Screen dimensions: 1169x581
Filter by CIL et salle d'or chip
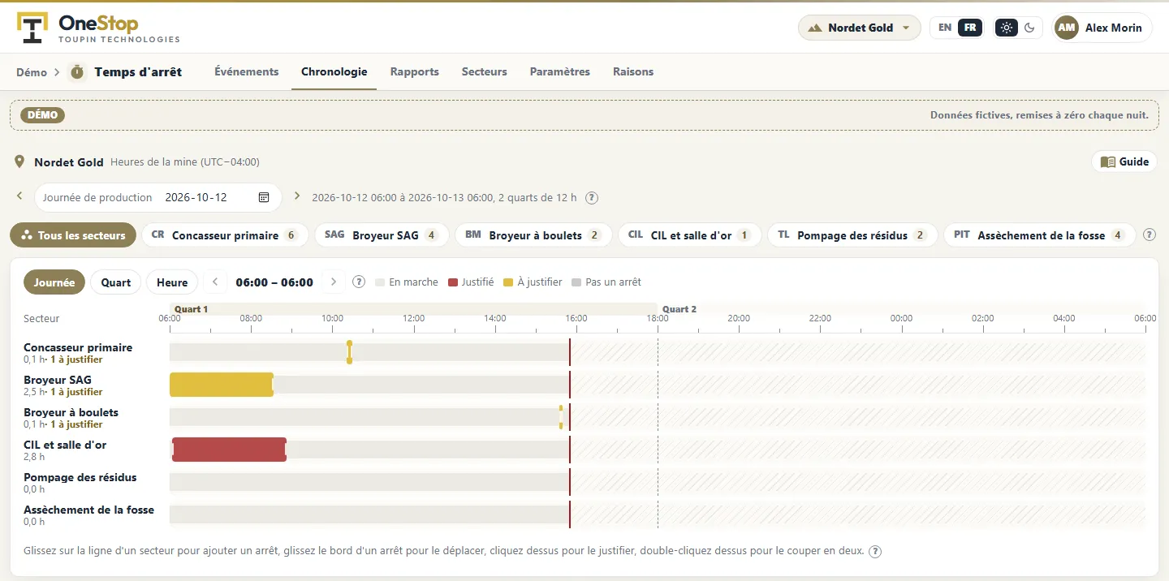pyautogui.click(x=689, y=235)
